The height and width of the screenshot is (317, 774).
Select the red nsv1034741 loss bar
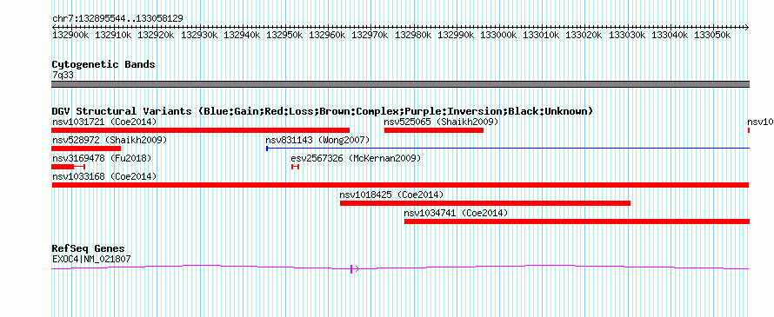click(577, 221)
